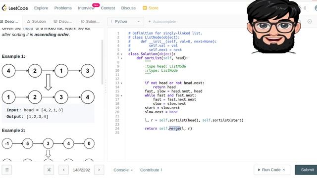The width and height of the screenshot is (317, 178).
Task: Switch to the Discuss tab in problem panel
Action: (63, 21)
